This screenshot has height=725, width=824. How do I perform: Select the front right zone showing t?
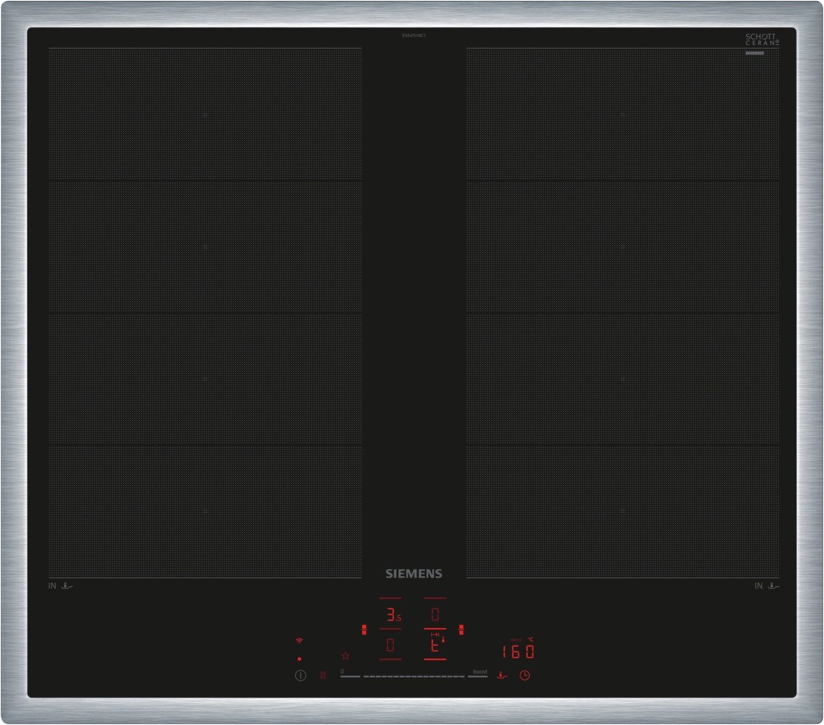click(x=435, y=645)
